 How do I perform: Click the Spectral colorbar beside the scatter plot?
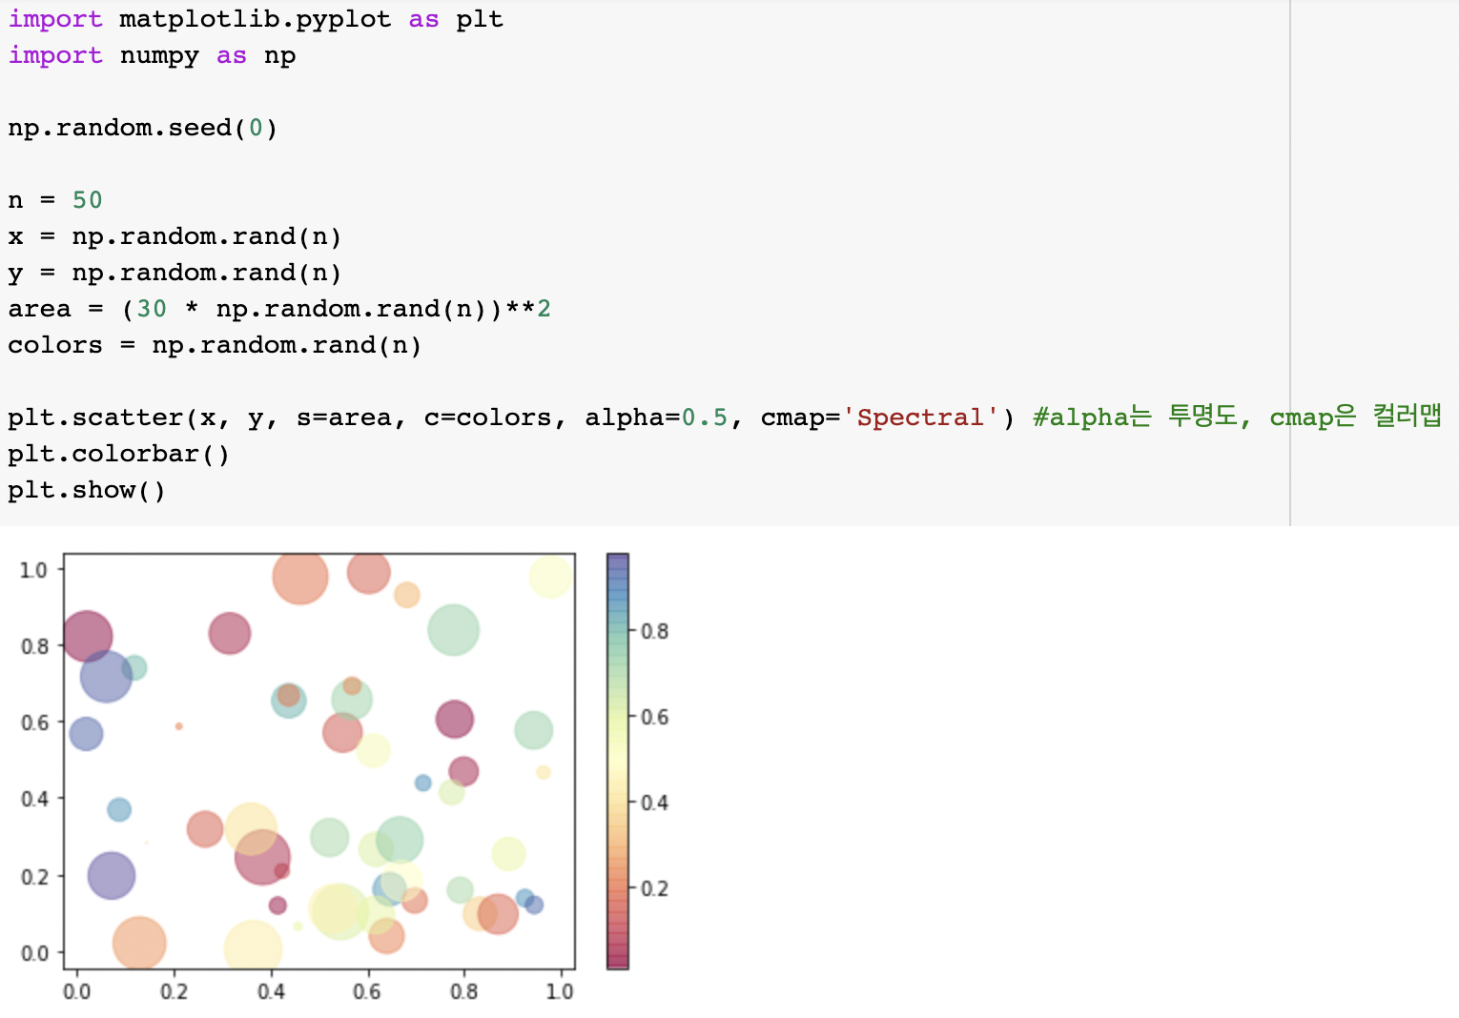click(618, 761)
